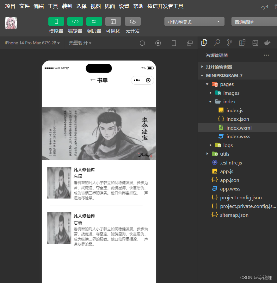Open the .eslintrc.js file
The width and height of the screenshot is (277, 283).
pos(237,163)
